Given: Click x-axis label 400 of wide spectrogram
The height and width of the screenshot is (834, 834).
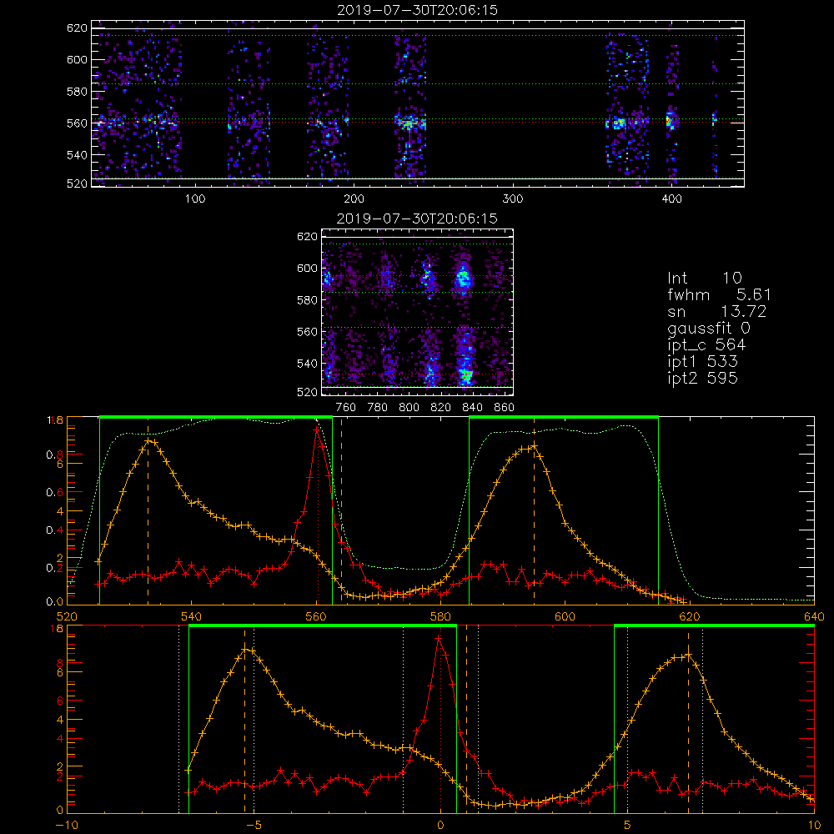Looking at the screenshot, I should click(671, 199).
